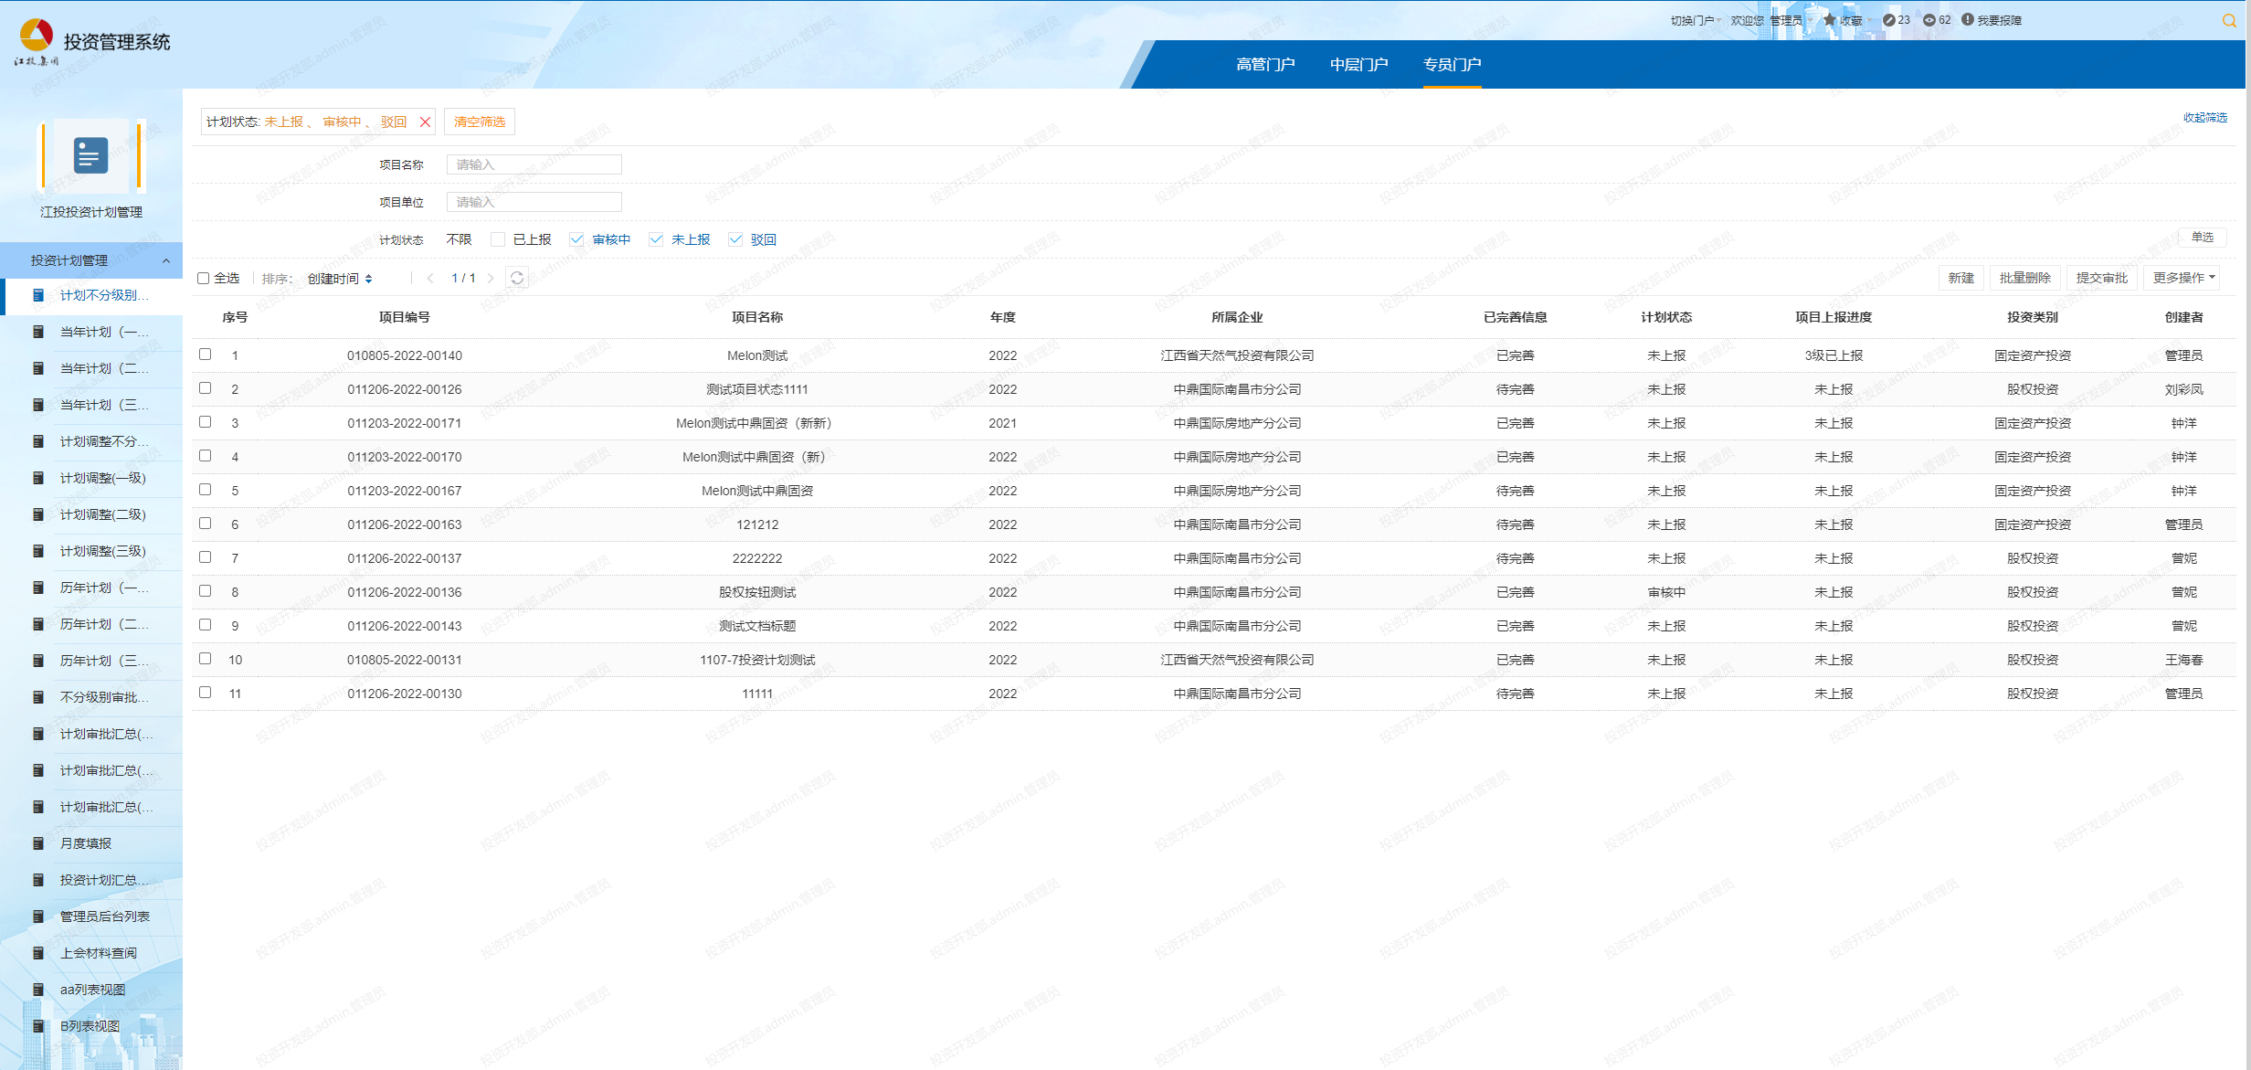Click the 清空筛选 button

(480, 122)
